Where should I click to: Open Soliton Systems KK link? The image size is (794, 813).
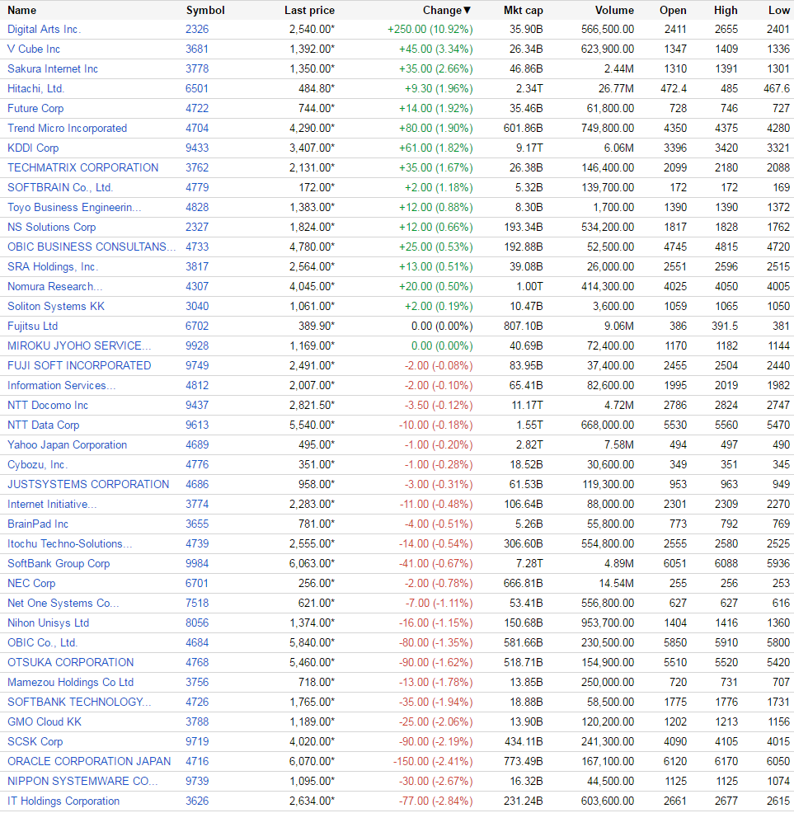pos(56,306)
